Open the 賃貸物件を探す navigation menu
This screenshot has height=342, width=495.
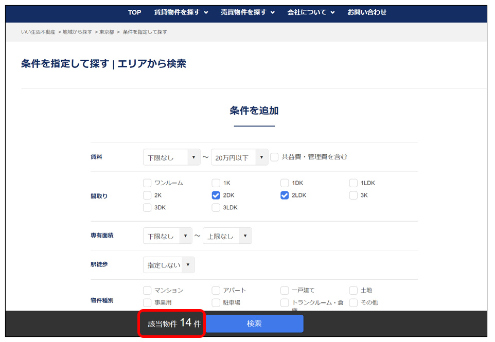[181, 12]
